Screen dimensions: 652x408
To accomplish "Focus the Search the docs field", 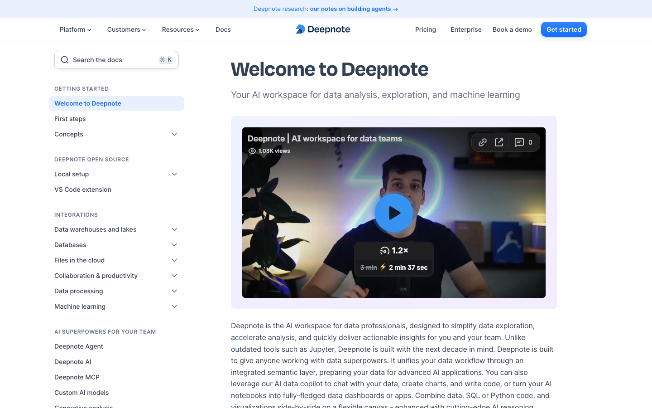I will click(x=116, y=60).
